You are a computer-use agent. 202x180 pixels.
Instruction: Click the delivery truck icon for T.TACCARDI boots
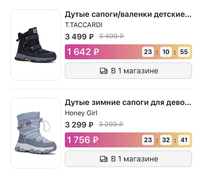103,71
